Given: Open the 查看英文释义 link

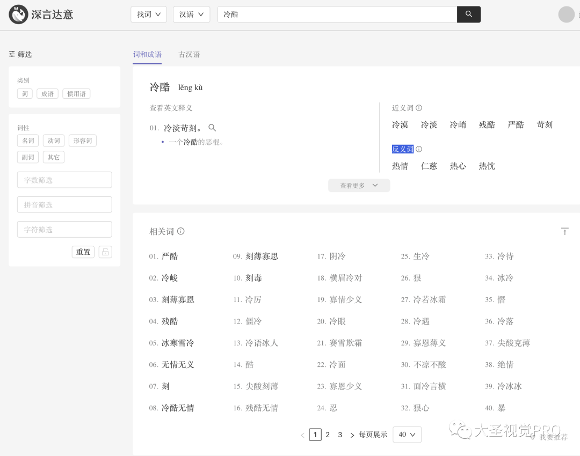Looking at the screenshot, I should (171, 108).
